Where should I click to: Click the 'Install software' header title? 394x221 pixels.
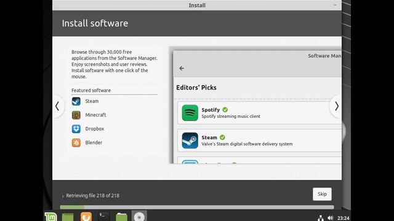pyautogui.click(x=95, y=23)
